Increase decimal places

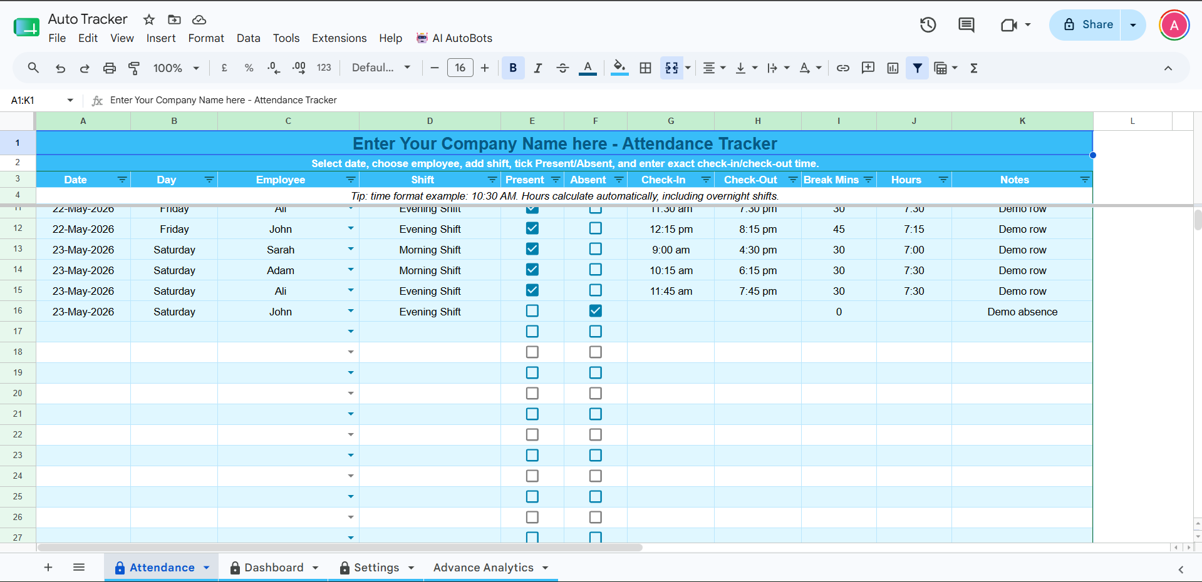[299, 68]
